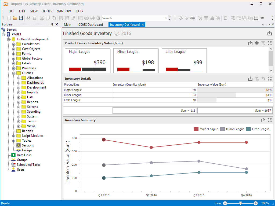Export the Finished Goods Inventory dashboard
The image size is (275, 206).
(x=270, y=33)
